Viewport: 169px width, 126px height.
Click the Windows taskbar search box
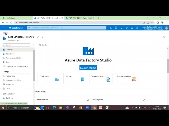(25, 108)
